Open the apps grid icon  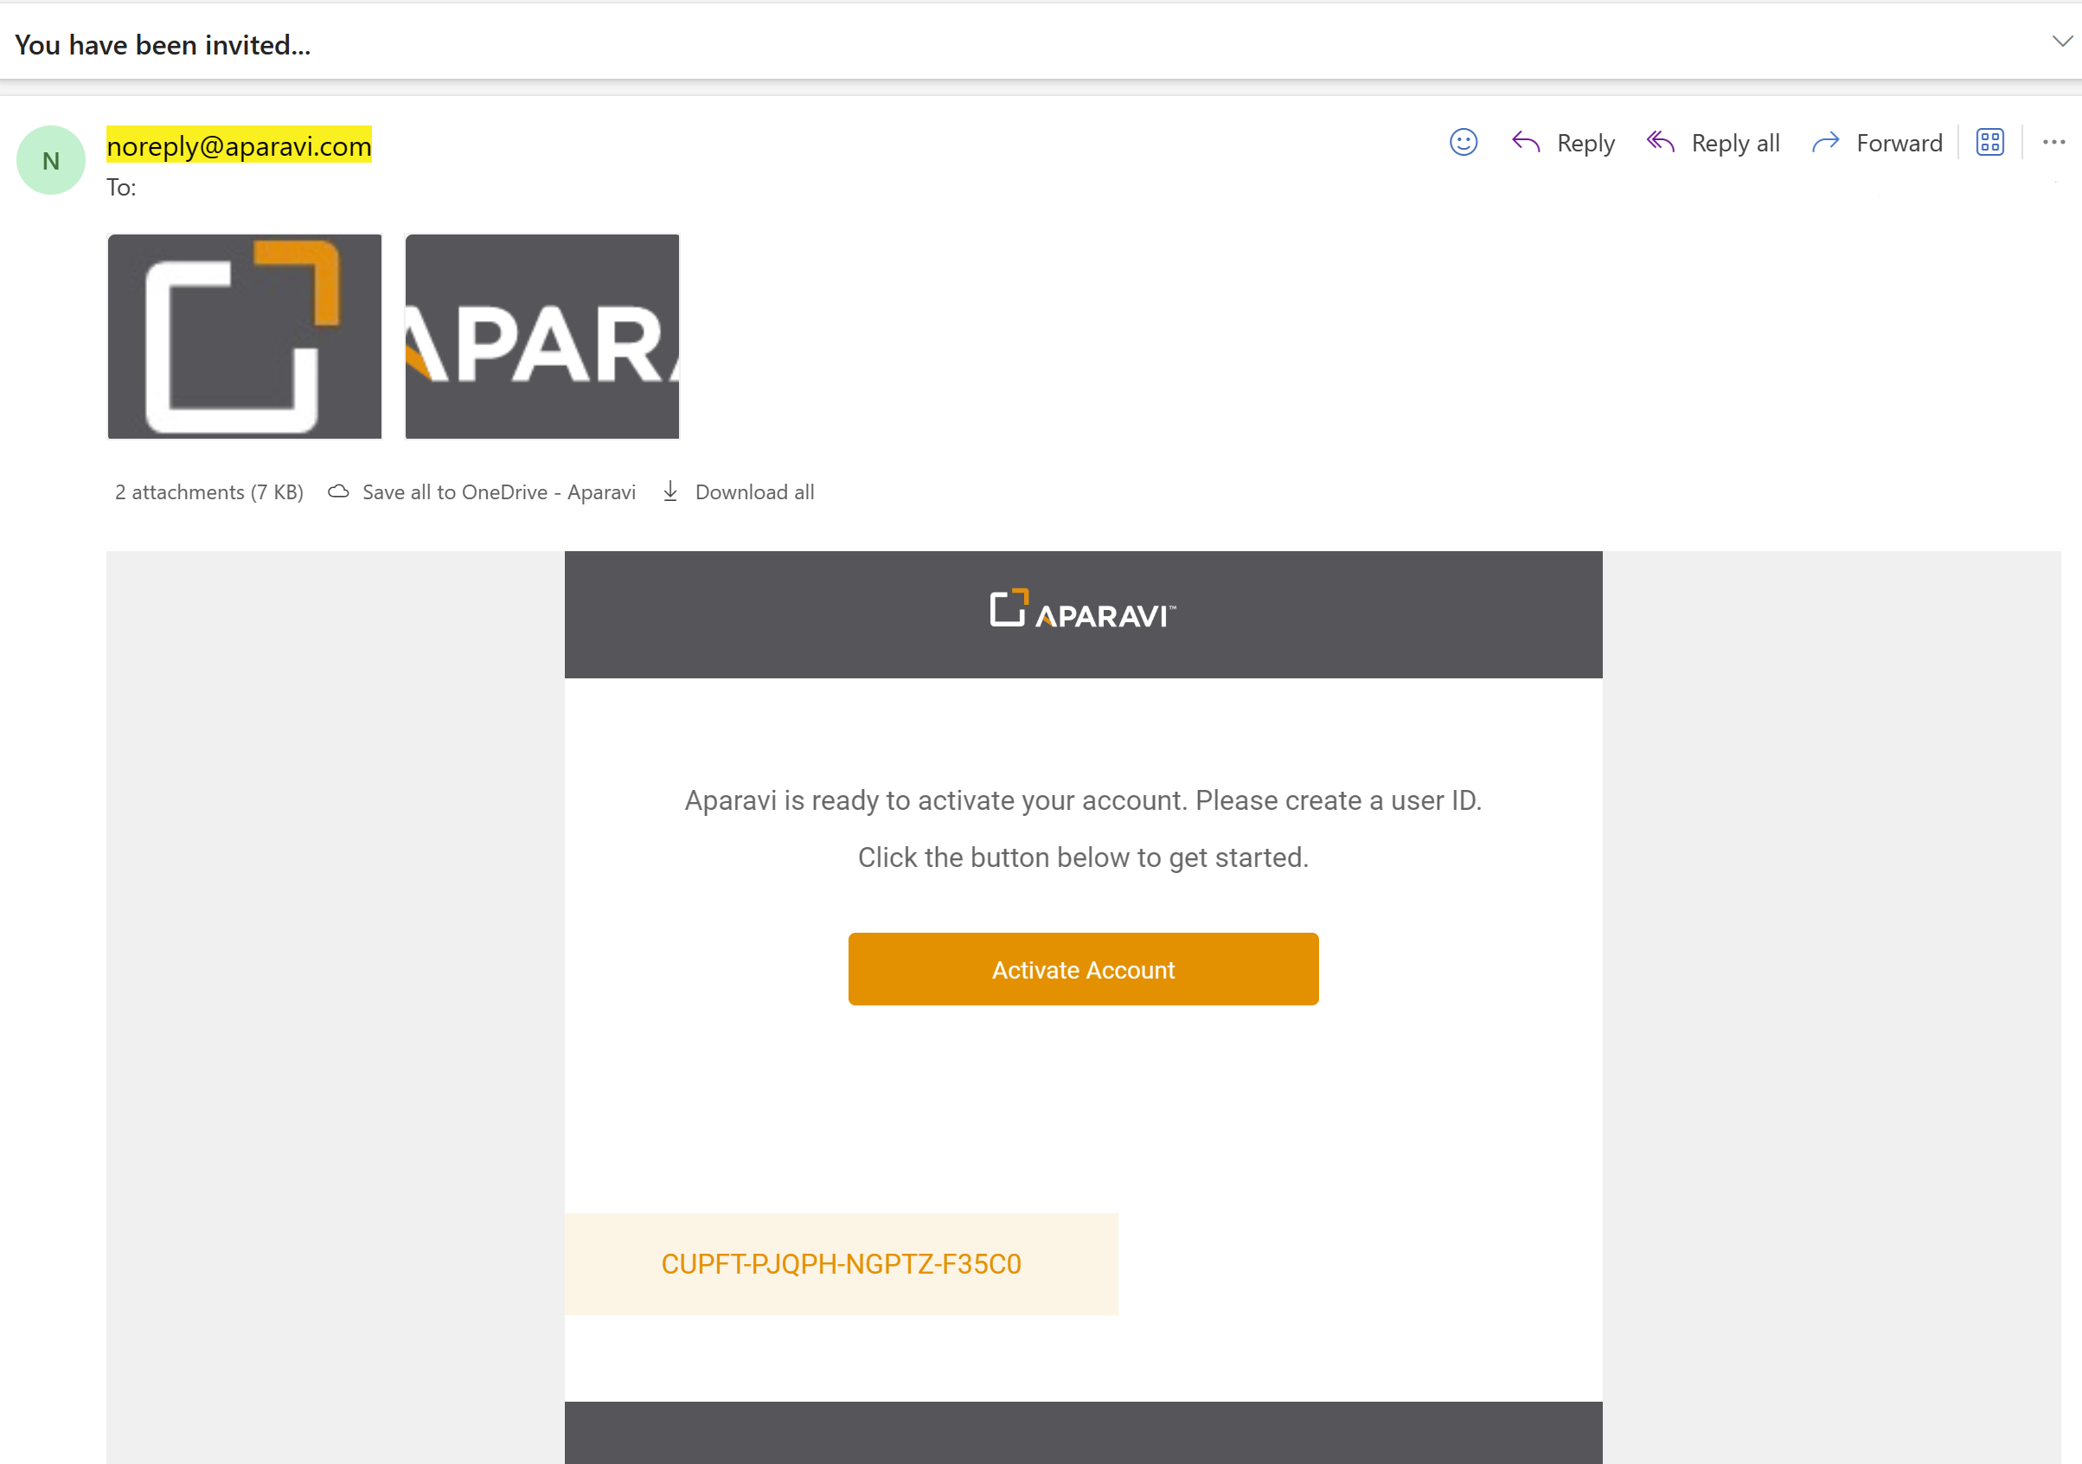click(x=1989, y=143)
